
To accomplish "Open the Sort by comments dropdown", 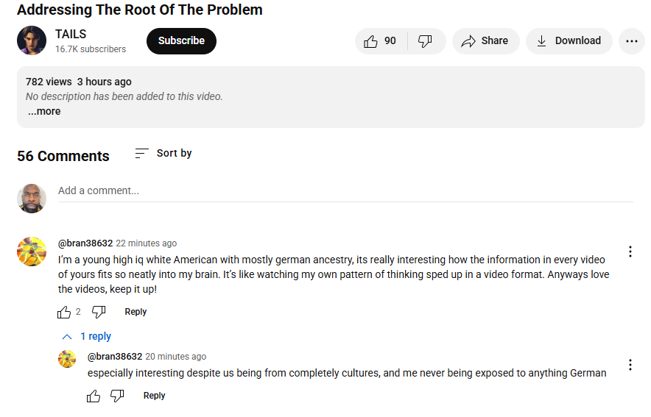I will click(x=163, y=154).
